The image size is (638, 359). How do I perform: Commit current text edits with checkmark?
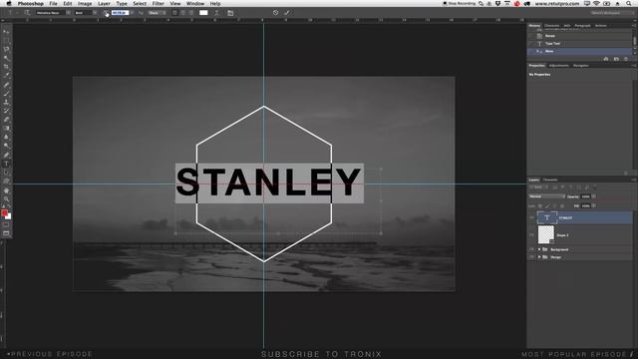pos(287,13)
